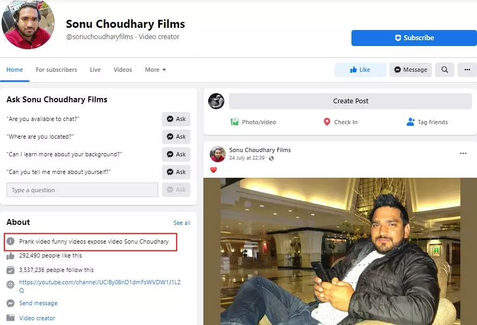Open the posted hotel lobby photo

pyautogui.click(x=340, y=251)
